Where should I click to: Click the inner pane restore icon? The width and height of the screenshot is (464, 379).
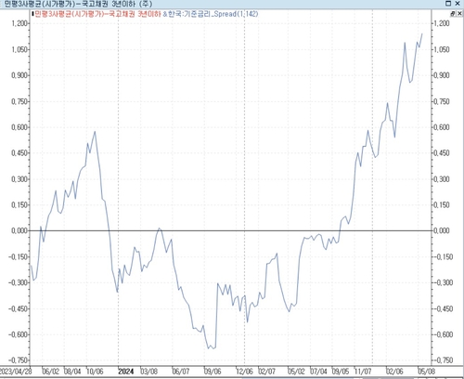453,14
